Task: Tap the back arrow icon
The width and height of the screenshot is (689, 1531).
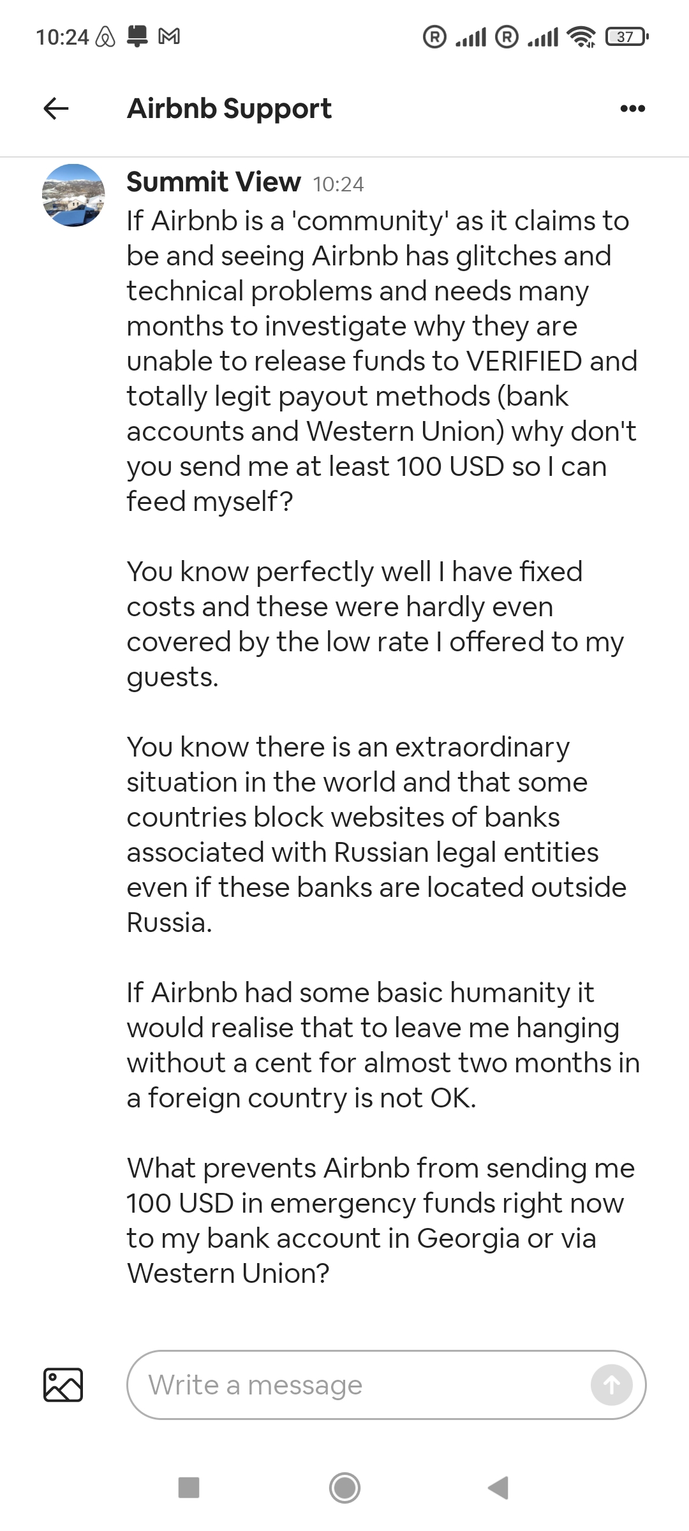Action: [56, 108]
